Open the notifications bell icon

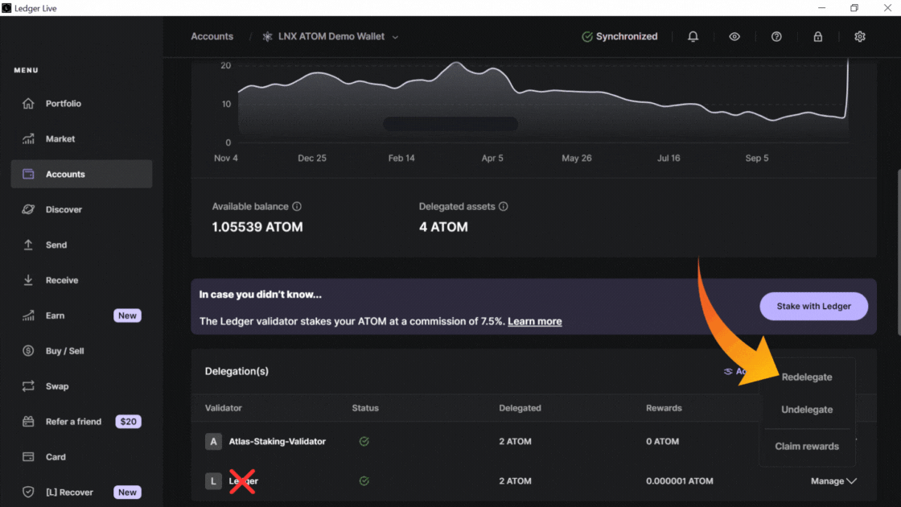pos(693,37)
